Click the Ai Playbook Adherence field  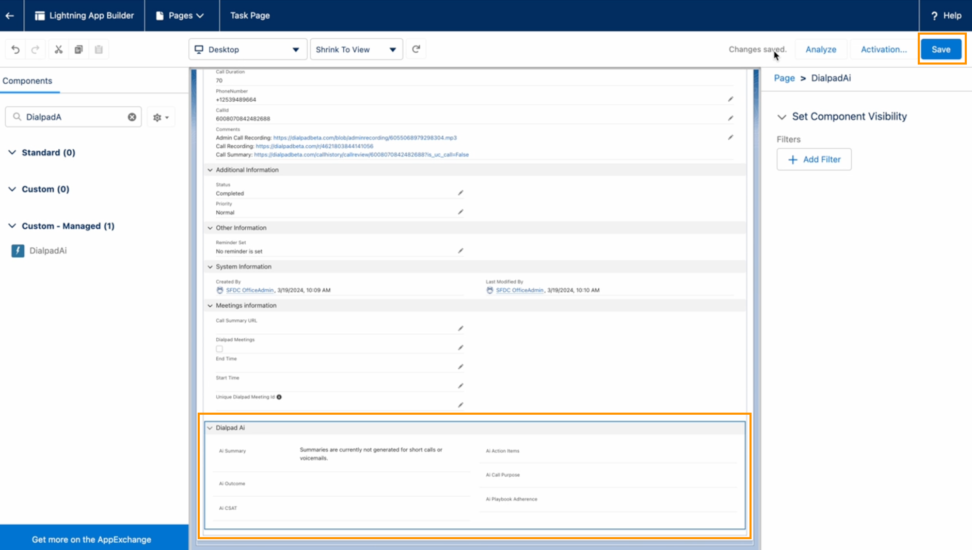pyautogui.click(x=608, y=499)
